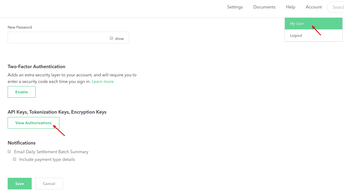
Task: Click into the search box
Action: click(x=336, y=7)
